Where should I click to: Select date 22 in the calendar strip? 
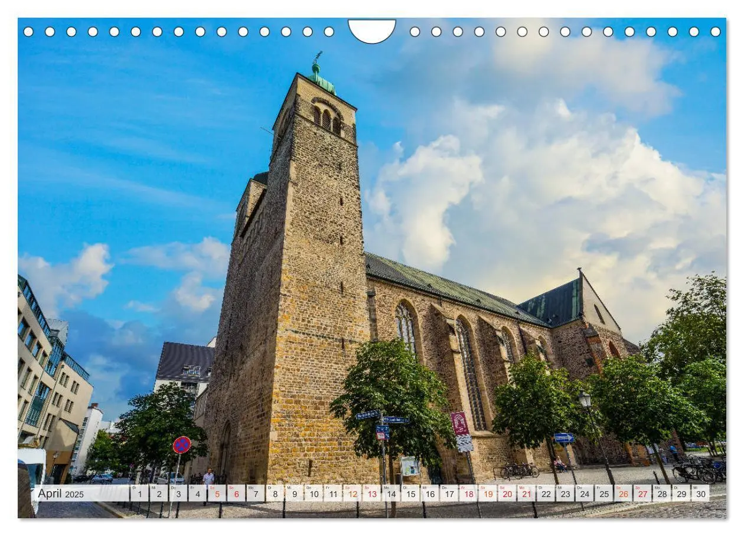click(x=546, y=493)
